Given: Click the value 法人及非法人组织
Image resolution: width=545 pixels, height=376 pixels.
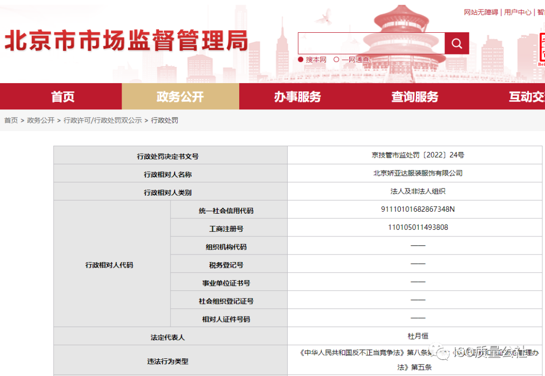Looking at the screenshot, I should pos(418,191).
